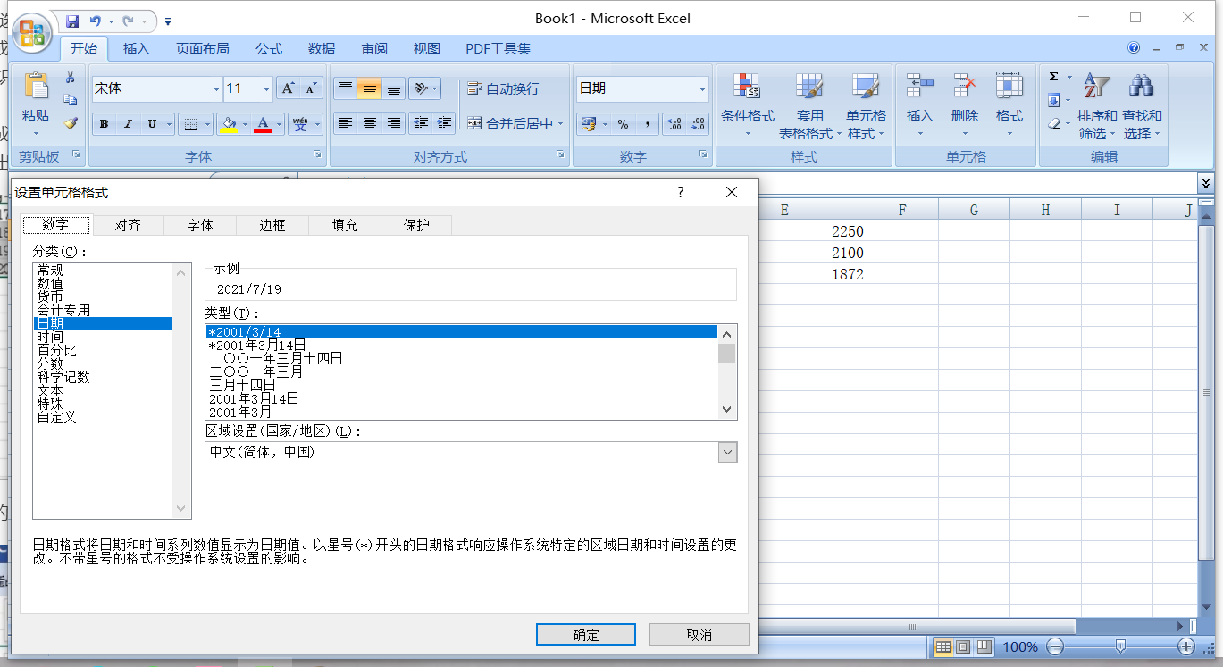Viewport: 1223px width, 667px height.
Task: Cancel dialog with 取消 button
Action: 699,635
